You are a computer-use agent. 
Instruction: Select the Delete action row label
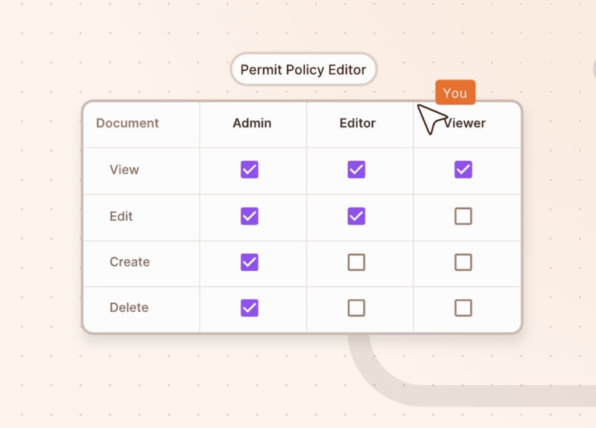[x=129, y=307]
